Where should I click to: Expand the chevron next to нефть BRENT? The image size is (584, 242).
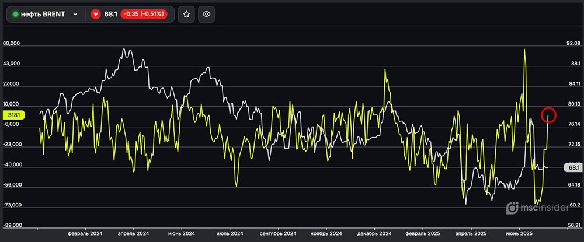75,14
